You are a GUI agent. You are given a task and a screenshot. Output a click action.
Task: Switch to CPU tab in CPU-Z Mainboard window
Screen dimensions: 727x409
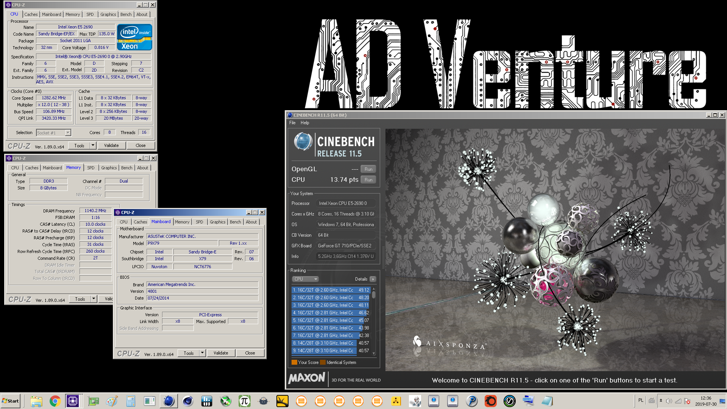pos(124,222)
